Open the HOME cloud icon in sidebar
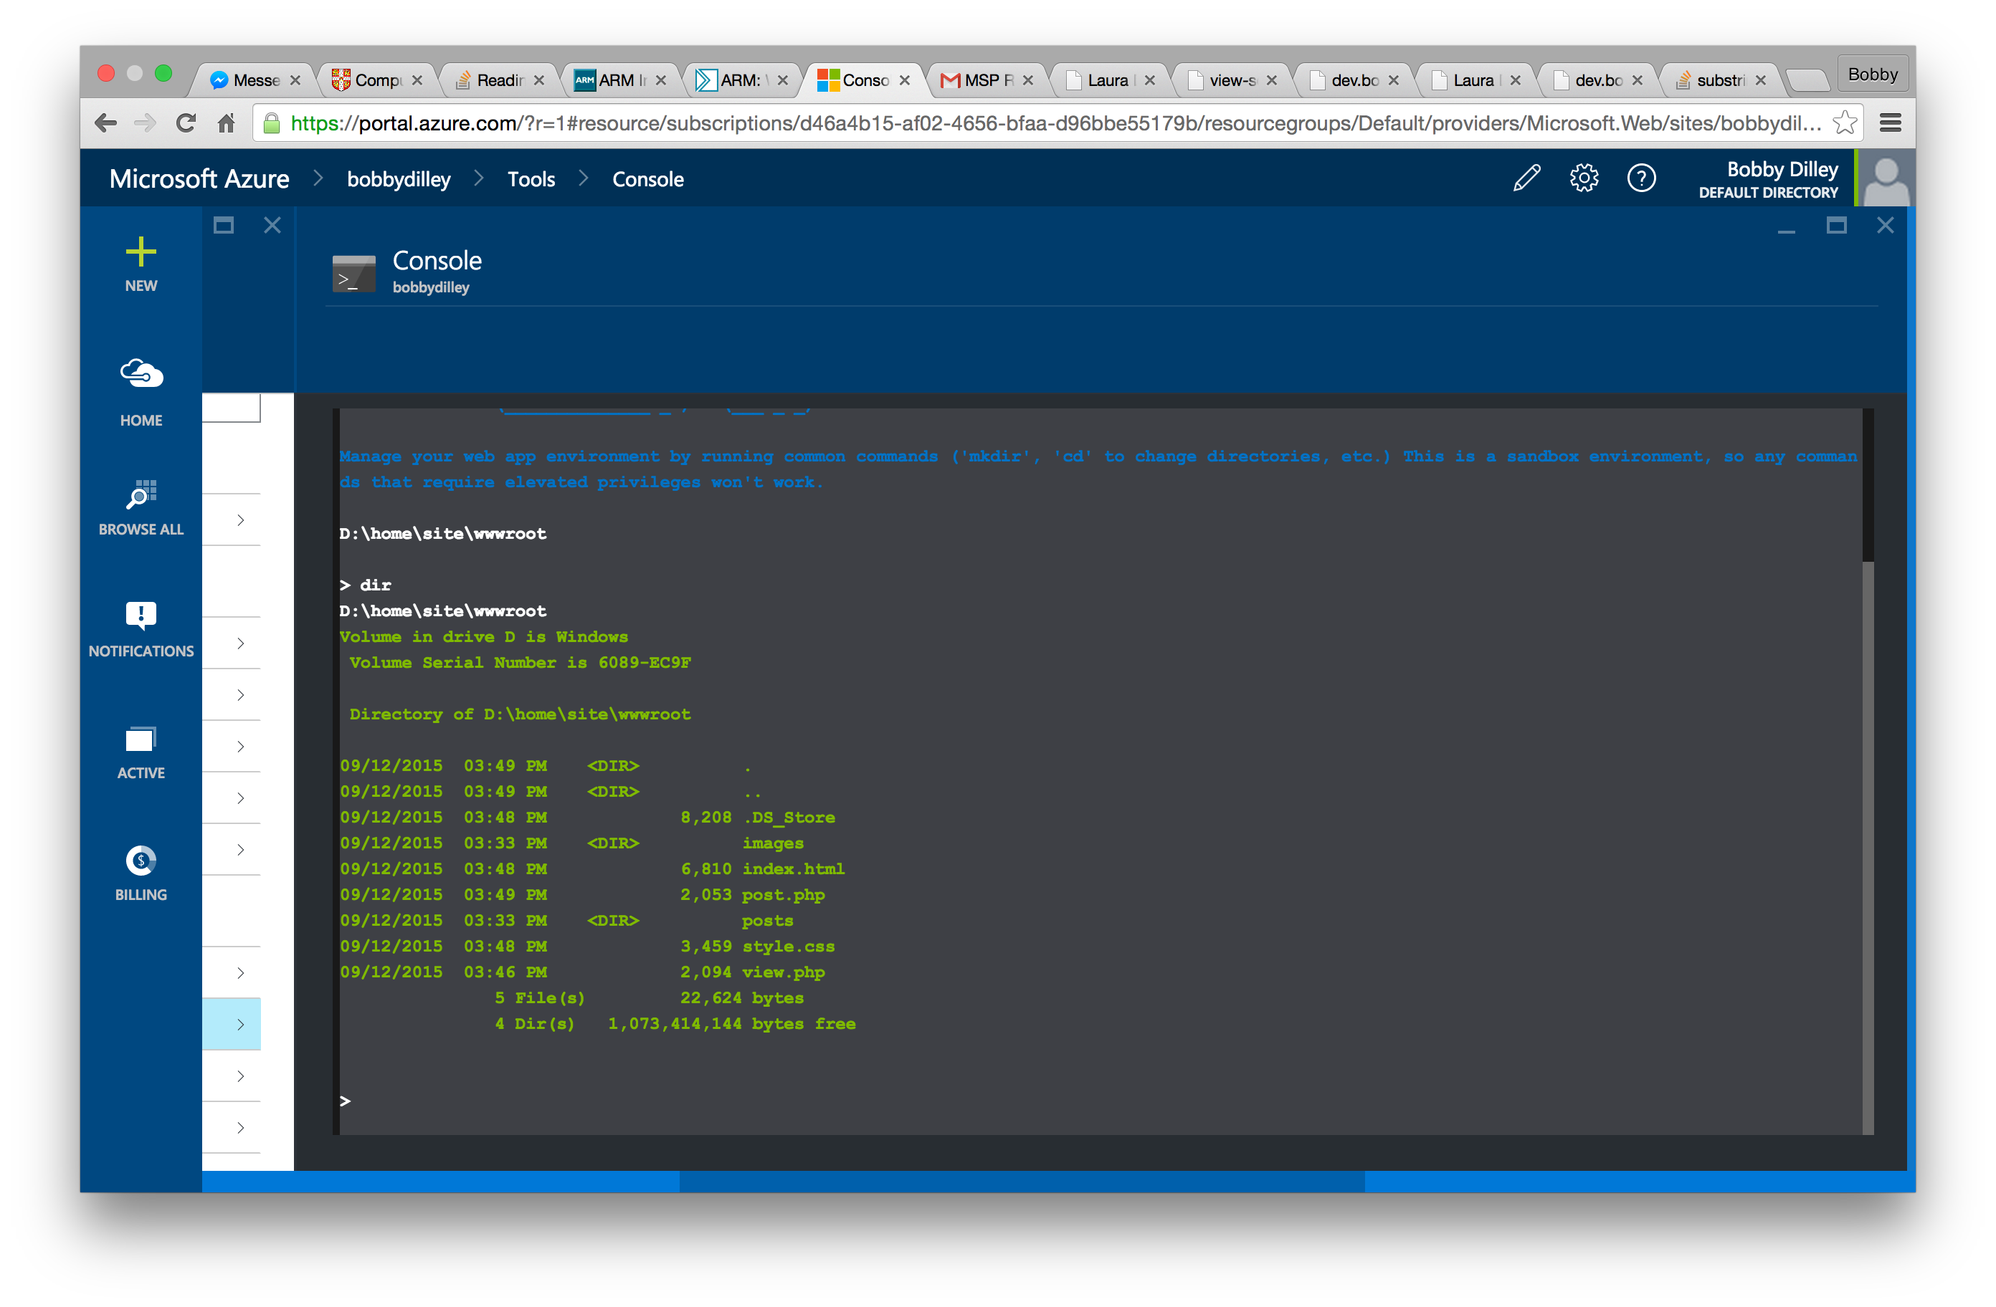 pos(141,374)
